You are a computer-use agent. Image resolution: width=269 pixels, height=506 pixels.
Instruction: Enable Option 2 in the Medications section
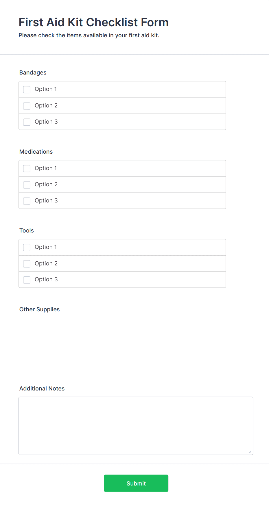[27, 185]
